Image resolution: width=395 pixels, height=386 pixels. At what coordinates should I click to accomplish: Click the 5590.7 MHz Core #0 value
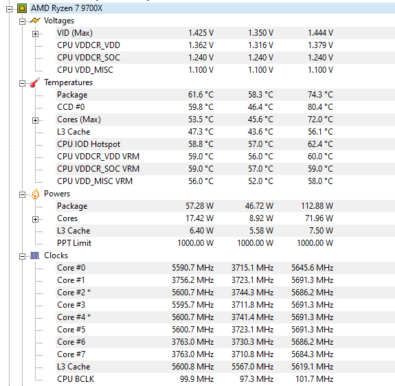pyautogui.click(x=193, y=268)
